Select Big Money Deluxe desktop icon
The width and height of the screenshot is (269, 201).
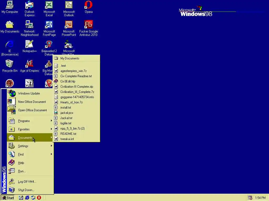(48, 68)
